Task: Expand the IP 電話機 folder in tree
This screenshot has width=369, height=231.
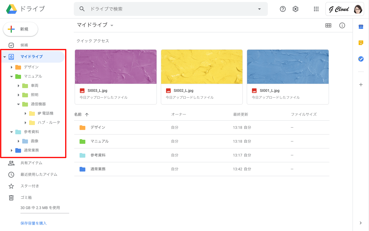Action: (x=25, y=113)
